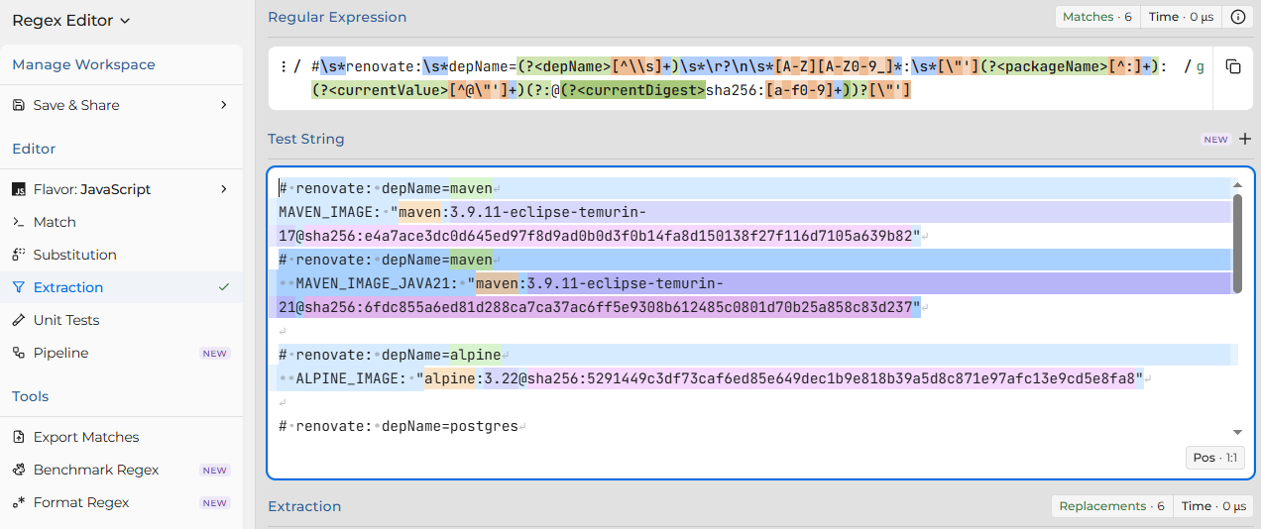Click the Replacements · 6 badge
1261x529 pixels.
(x=1111, y=506)
